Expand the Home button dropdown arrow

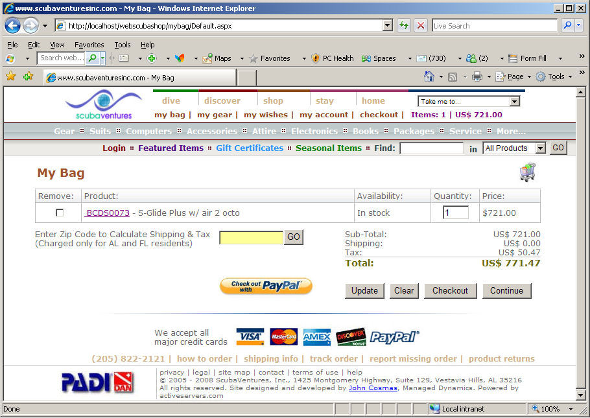441,76
